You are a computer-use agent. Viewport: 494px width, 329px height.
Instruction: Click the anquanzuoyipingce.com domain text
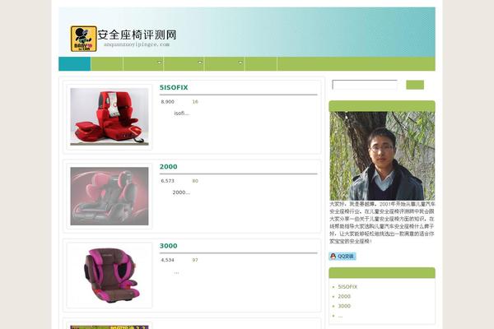(x=137, y=44)
